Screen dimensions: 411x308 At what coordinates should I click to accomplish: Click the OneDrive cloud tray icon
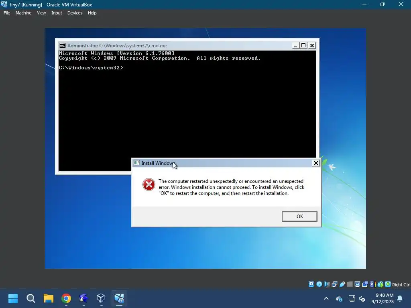tap(339, 298)
